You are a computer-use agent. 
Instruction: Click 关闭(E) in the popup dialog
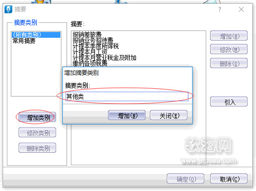(x=169, y=115)
